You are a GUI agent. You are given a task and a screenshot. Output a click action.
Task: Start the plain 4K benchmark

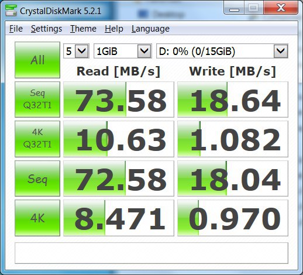click(37, 218)
